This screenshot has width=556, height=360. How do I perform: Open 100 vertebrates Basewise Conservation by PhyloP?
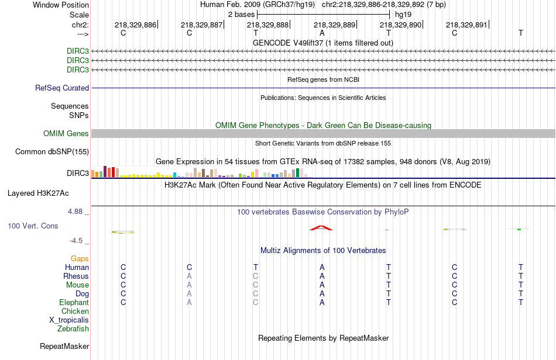point(323,212)
